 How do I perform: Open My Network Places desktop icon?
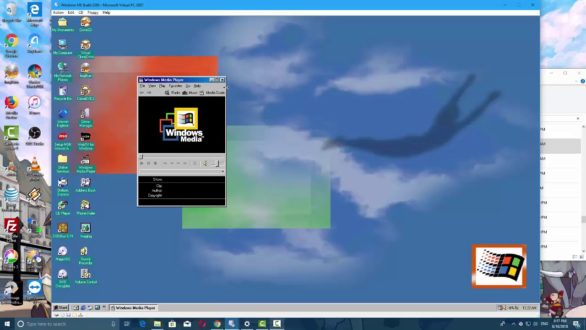(x=63, y=72)
